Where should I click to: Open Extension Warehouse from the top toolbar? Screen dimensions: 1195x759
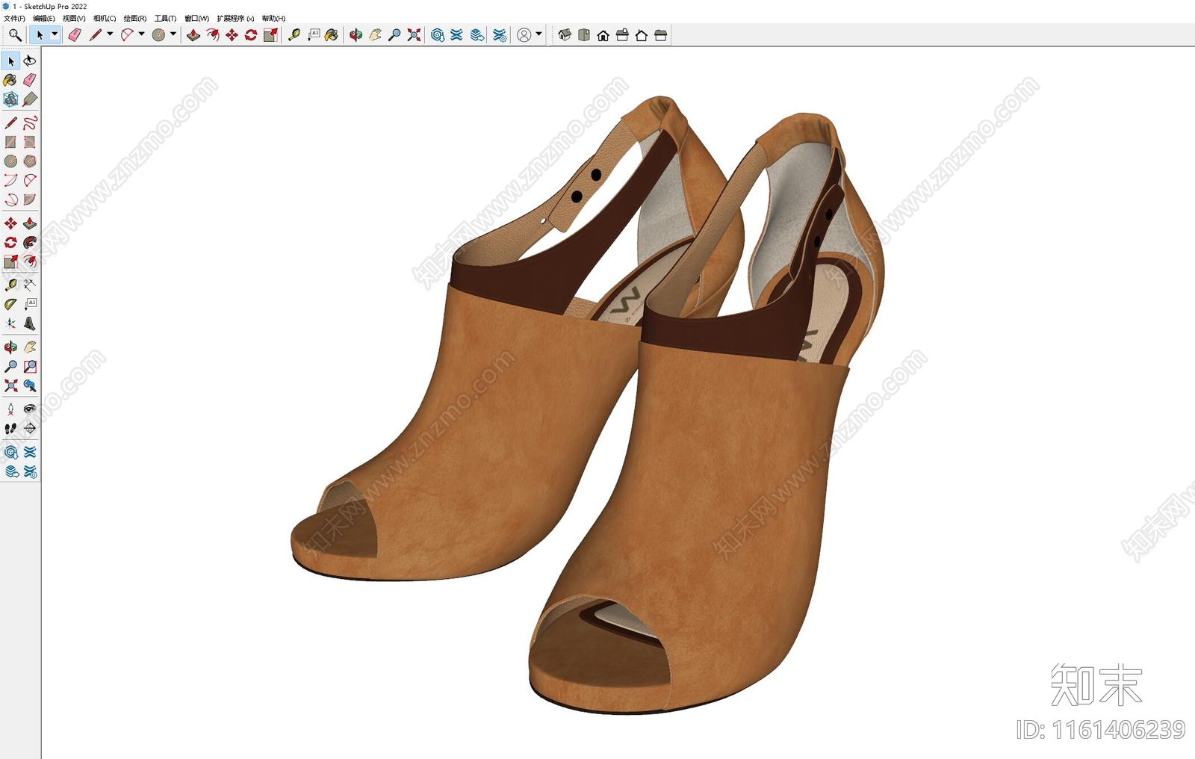[457, 35]
